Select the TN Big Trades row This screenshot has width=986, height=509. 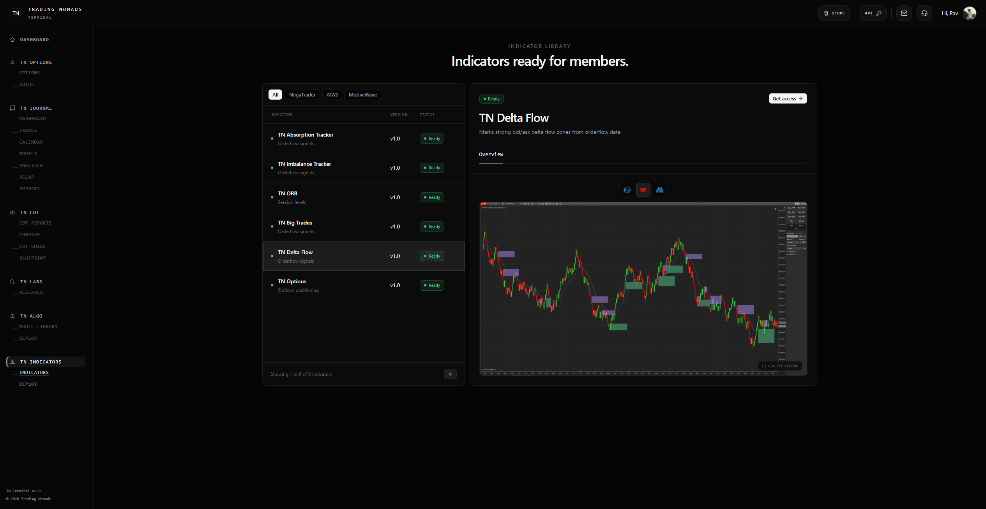click(x=364, y=226)
